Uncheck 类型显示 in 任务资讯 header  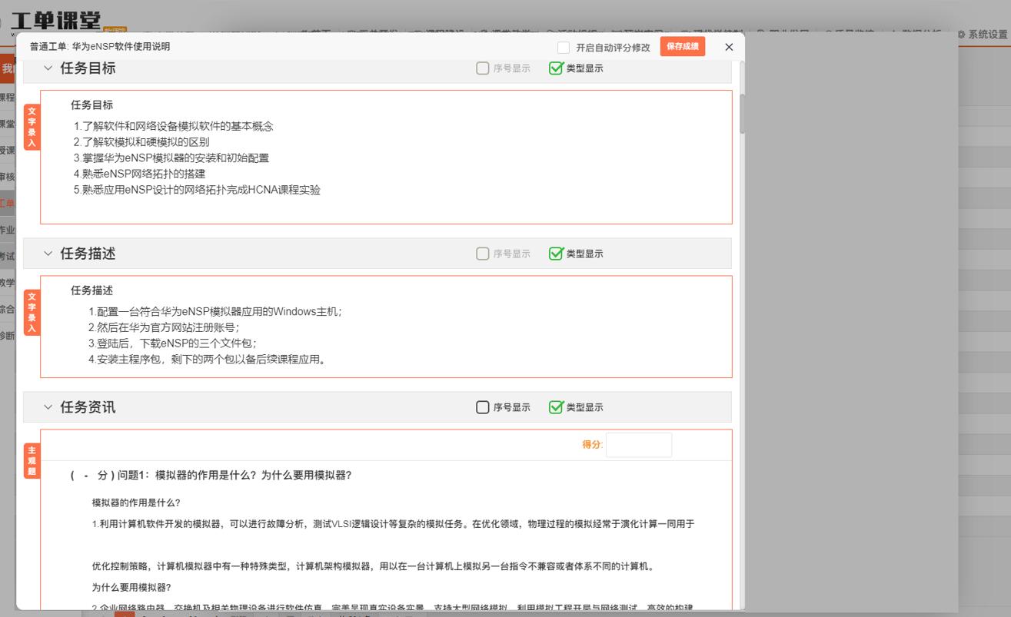tap(556, 407)
